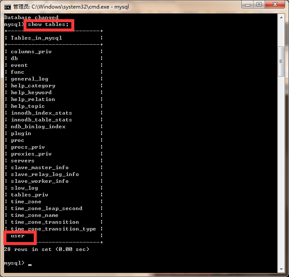289x277 pixels.
Task: Click the '28 rows in set' result line
Action: point(47,249)
